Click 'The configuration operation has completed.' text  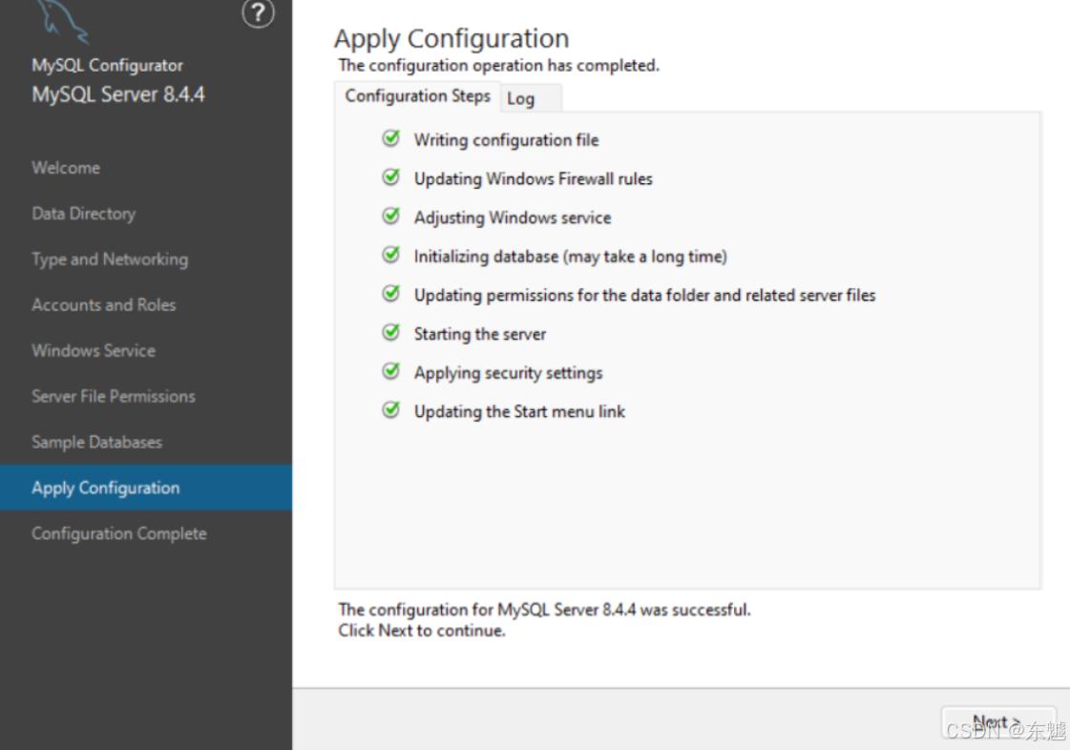pyautogui.click(x=499, y=66)
